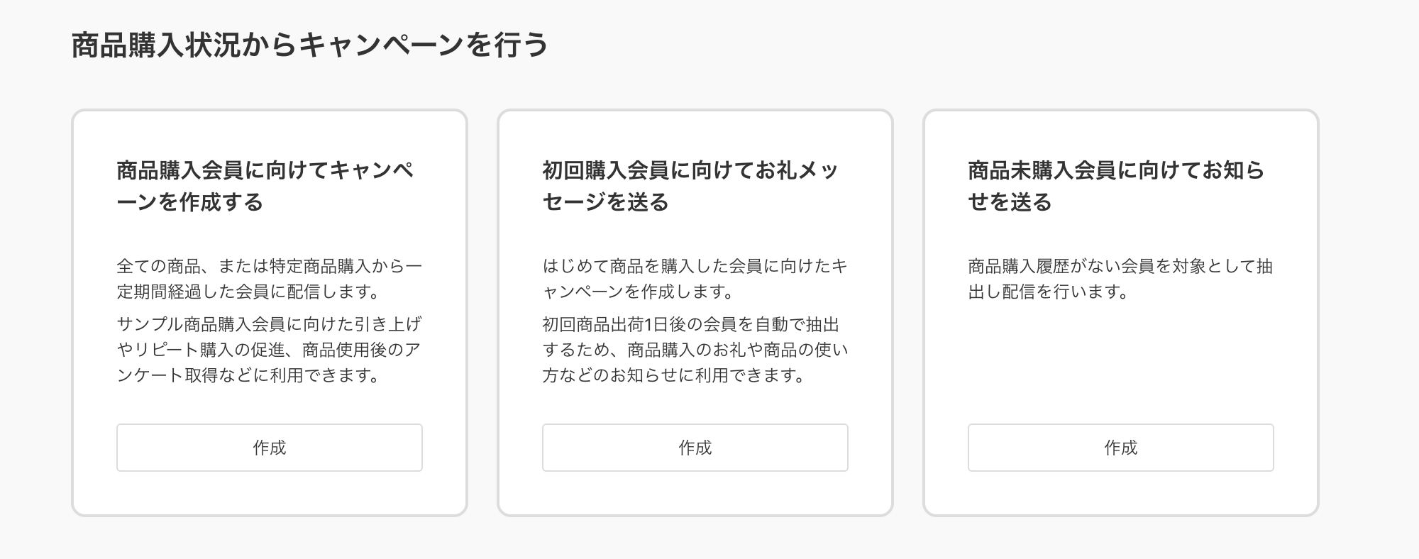Start creating a thank-you message campaign
The image size is (1419, 559).
[x=695, y=448]
